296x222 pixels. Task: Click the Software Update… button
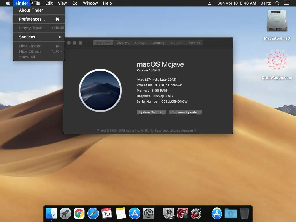pyautogui.click(x=185, y=112)
